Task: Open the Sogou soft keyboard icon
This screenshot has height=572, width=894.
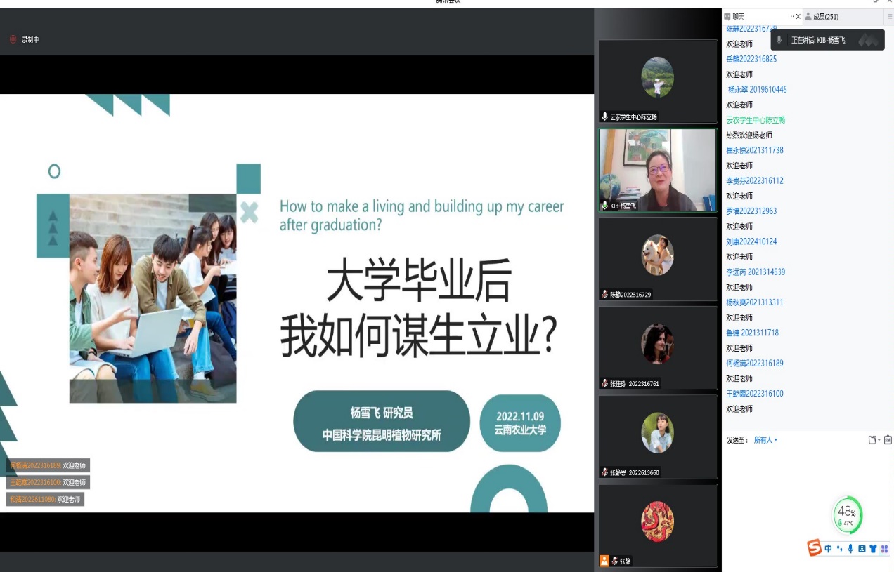Action: pos(862,549)
